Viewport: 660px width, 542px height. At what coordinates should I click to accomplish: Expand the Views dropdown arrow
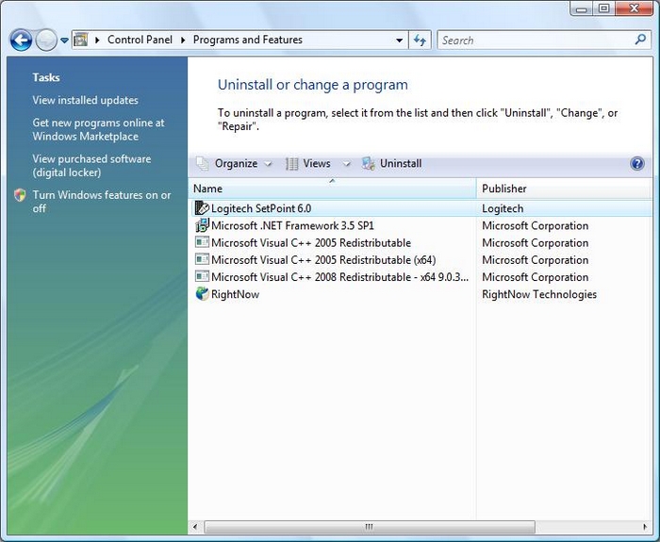[346, 164]
